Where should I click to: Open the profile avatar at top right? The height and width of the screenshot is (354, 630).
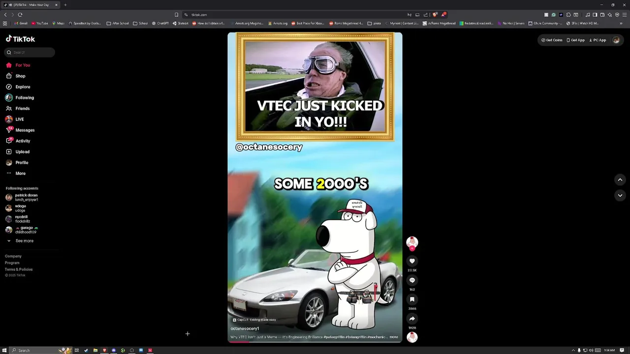[616, 40]
